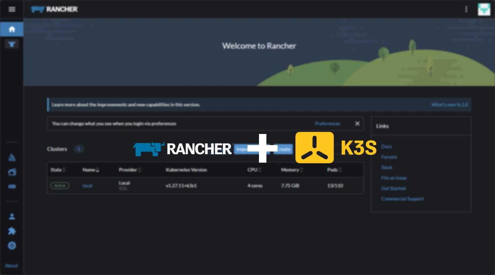
Task: Open the three-dot menu in header
Action: pos(466,9)
